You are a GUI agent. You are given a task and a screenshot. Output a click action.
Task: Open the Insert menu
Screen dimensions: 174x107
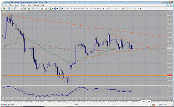17,5
